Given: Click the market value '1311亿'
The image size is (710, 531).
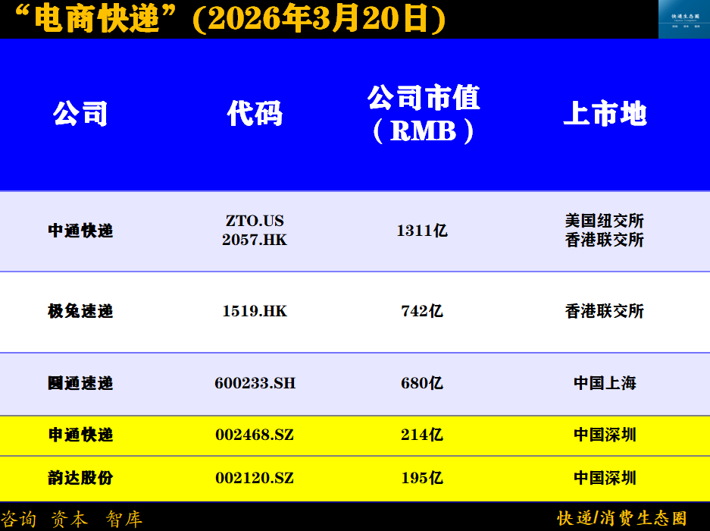Looking at the screenshot, I should coord(422,231).
